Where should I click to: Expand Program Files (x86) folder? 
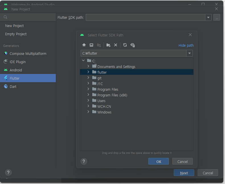coord(88,95)
